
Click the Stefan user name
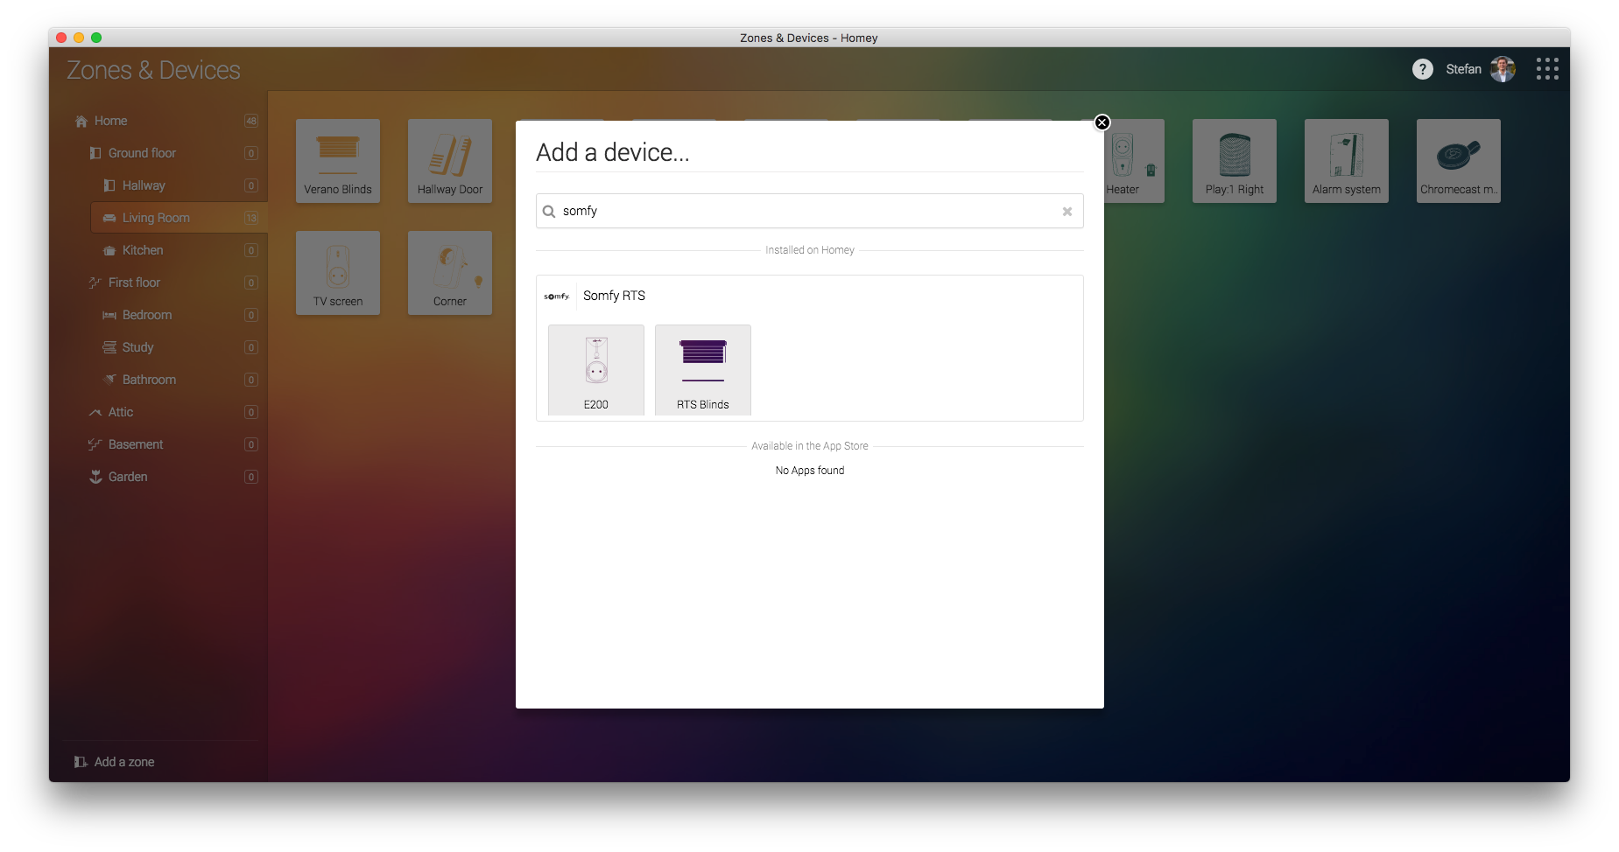pyautogui.click(x=1463, y=69)
